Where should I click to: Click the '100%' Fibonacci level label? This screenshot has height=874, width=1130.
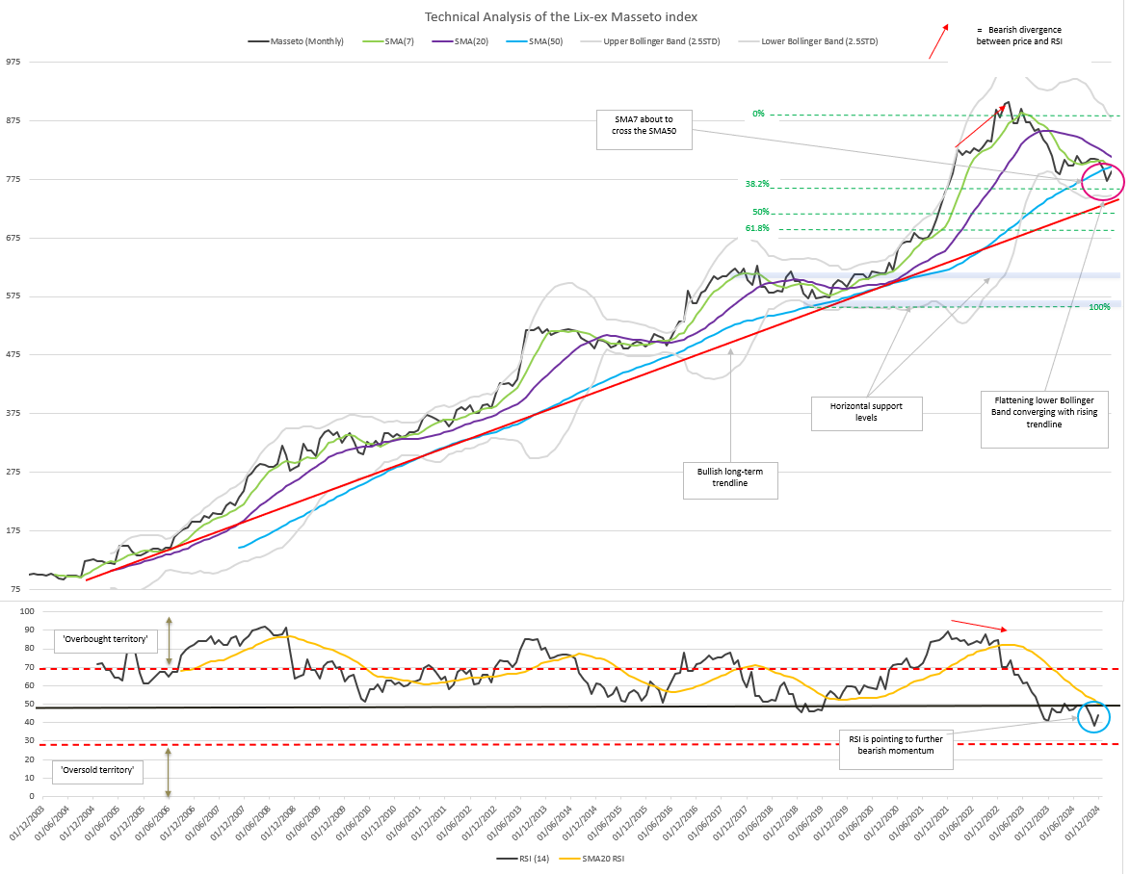[x=1099, y=307]
